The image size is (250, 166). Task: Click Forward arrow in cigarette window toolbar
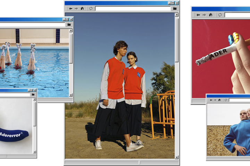204,15
